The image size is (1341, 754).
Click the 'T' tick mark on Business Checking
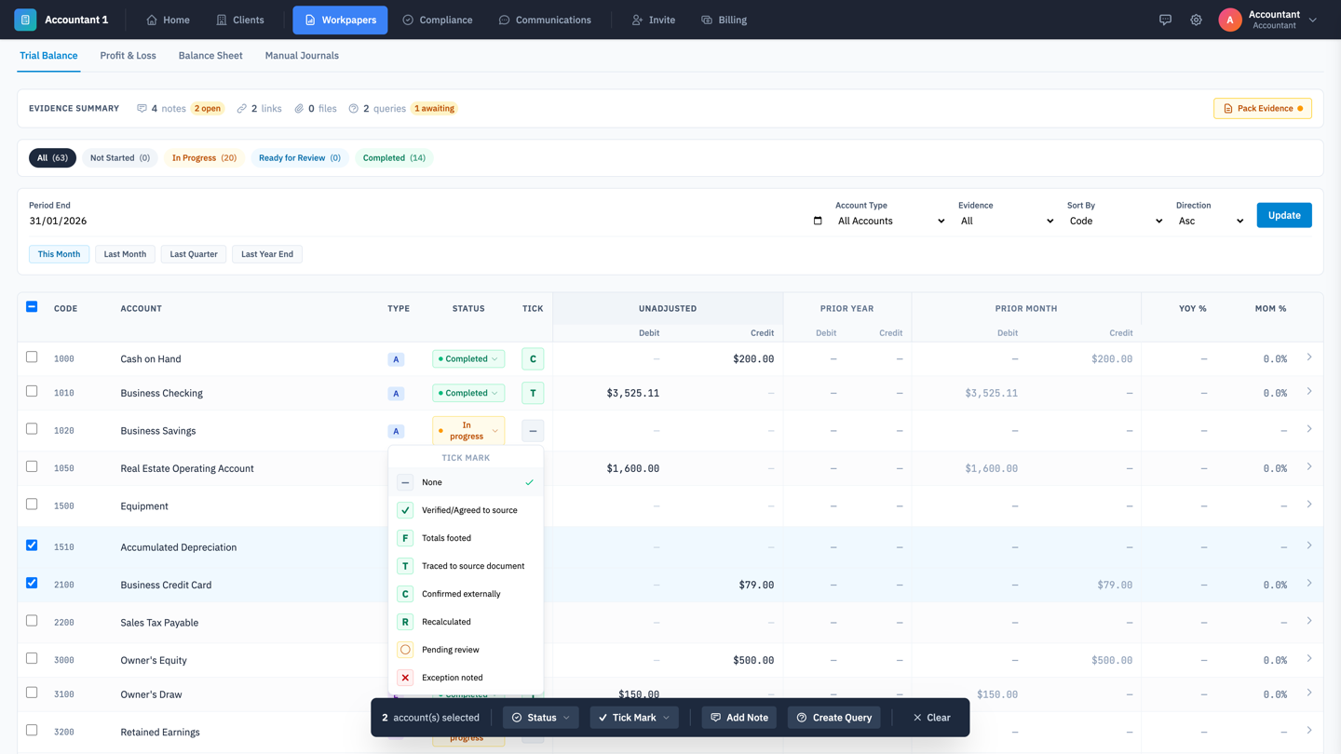click(533, 393)
